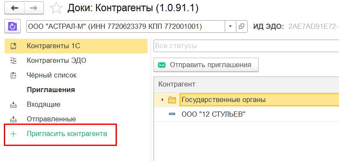This screenshot has height=161, width=339.
Task: Click the green envelope icon
Action: (162, 65)
